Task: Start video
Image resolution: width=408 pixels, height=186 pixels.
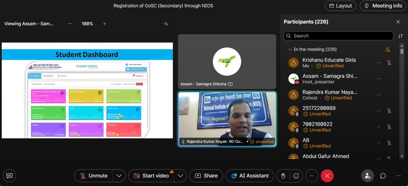Action: [x=151, y=175]
